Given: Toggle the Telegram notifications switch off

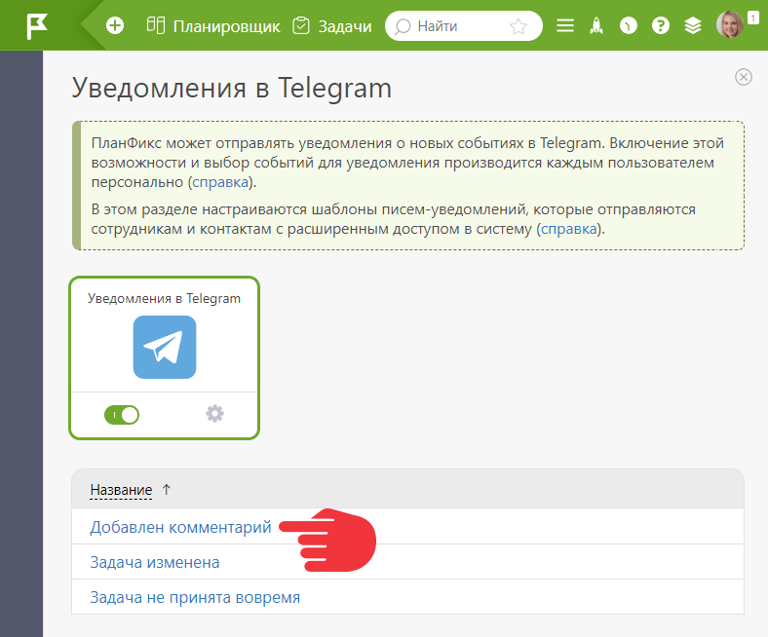Looking at the screenshot, I should click(x=122, y=415).
